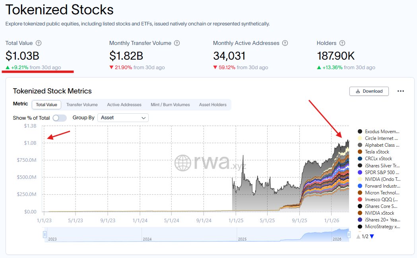Toggle the Circle Internet legend swatch
This screenshot has width=417, height=258.
coord(360,138)
